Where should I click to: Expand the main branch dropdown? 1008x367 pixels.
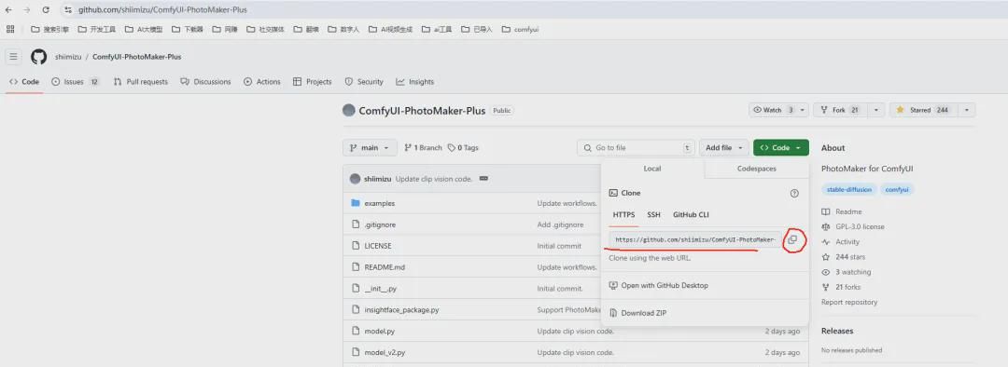370,147
